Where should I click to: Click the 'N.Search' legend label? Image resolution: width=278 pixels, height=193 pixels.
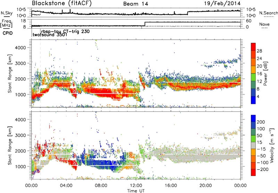pyautogui.click(x=268, y=13)
